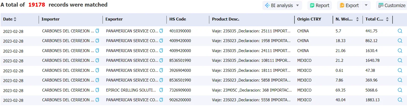
Task: Copy importer name in the HS 9026200000 row
Action: pos(97,100)
